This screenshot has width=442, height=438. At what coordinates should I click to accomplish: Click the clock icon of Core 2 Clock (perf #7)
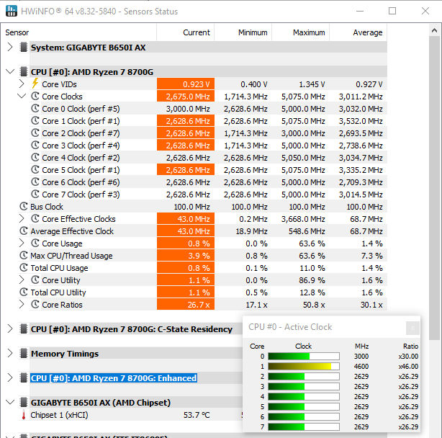(35, 133)
